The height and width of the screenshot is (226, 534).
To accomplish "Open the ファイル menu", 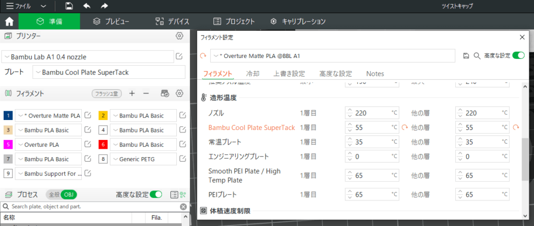I will (x=18, y=6).
